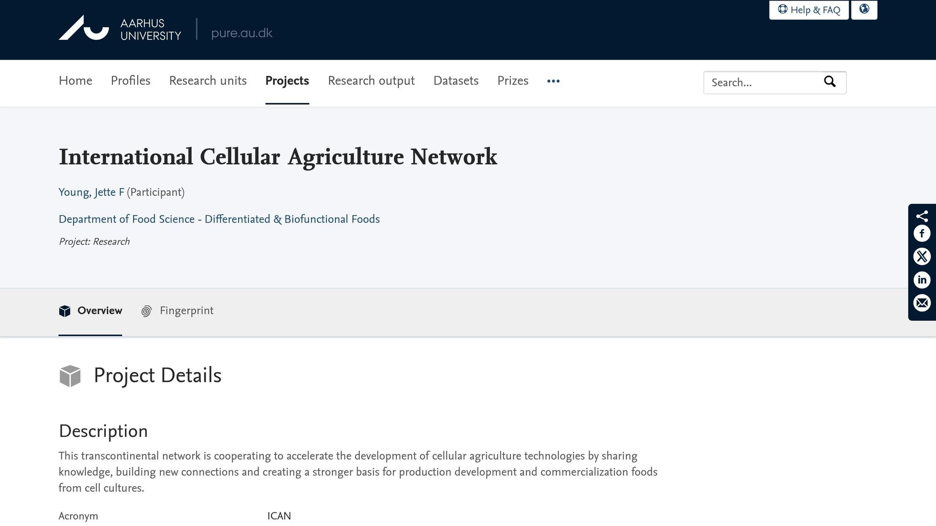The image size is (936, 526).
Task: Open the language globe selector
Action: tap(864, 9)
